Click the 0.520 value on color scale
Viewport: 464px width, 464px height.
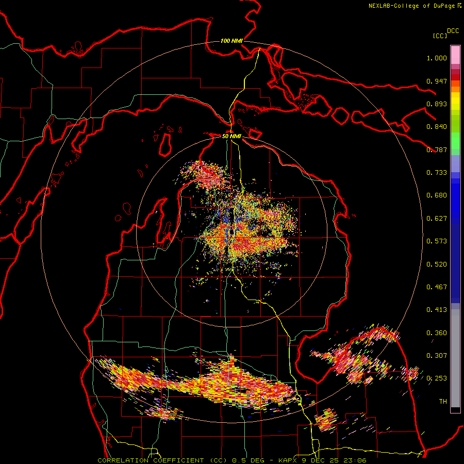point(437,264)
